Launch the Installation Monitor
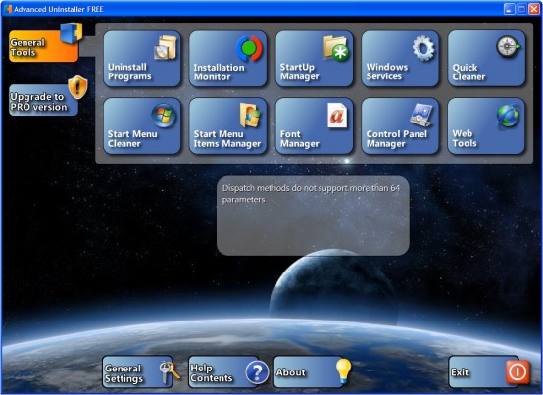 [x=227, y=59]
